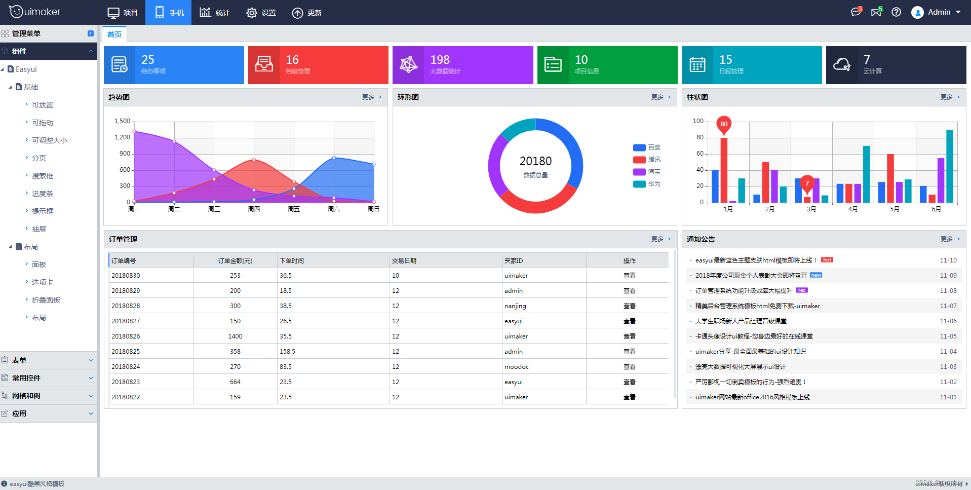Collapse the sidebar with the blue arrow button
Image resolution: width=971 pixels, height=490 pixels.
[91, 33]
